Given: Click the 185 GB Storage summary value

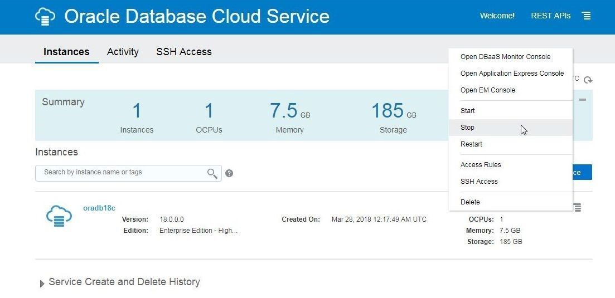Looking at the screenshot, I should click(394, 111).
